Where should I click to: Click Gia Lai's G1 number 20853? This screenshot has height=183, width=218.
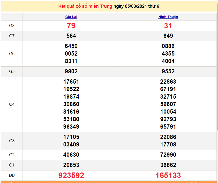(71, 165)
